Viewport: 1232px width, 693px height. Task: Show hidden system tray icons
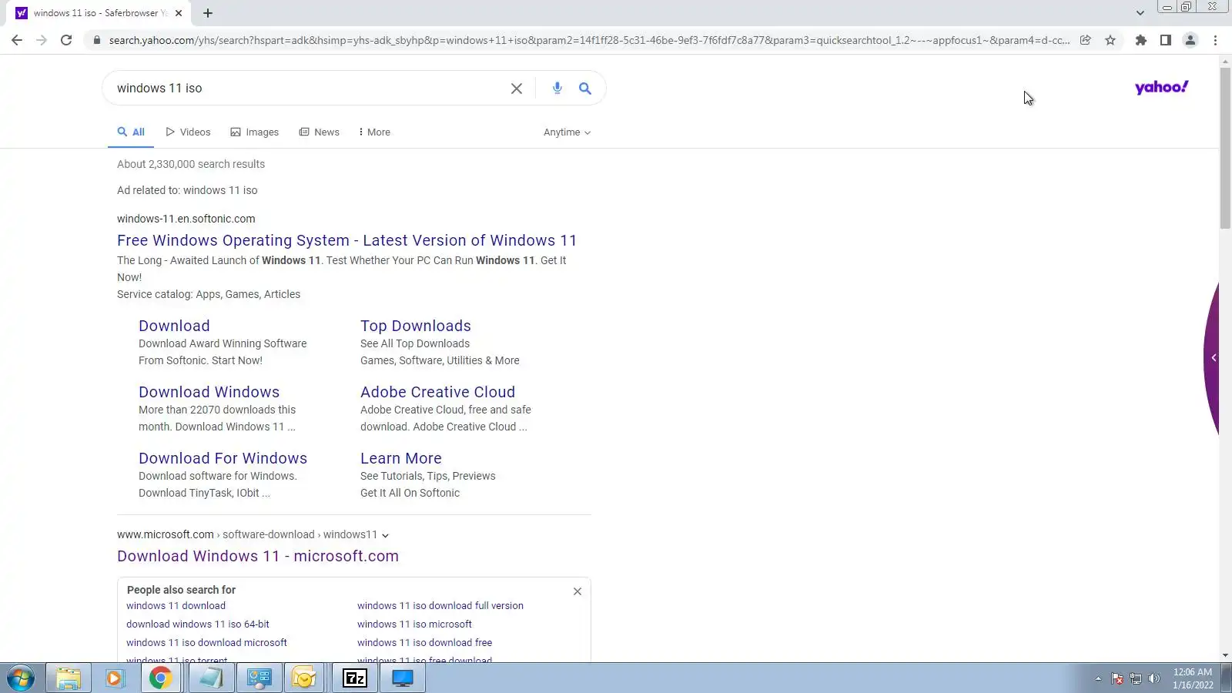tap(1098, 678)
